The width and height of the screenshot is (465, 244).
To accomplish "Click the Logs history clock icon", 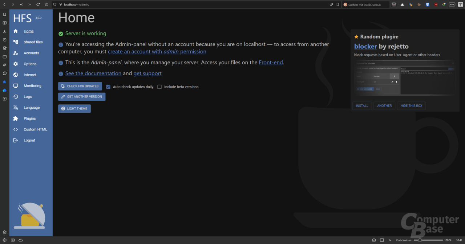I will tap(16, 97).
